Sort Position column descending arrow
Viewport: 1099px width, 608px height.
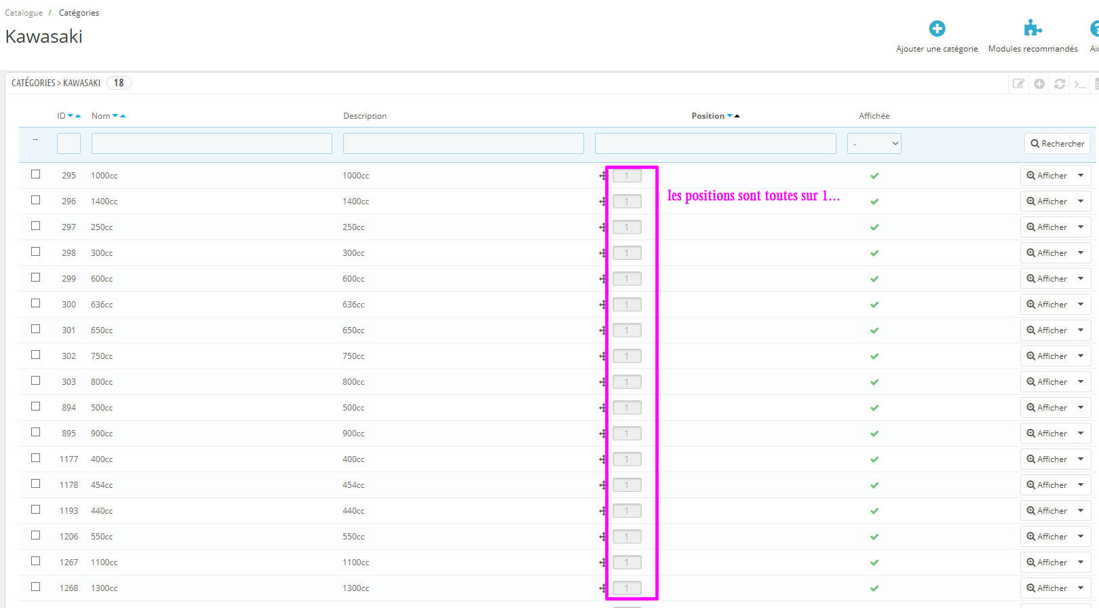tap(730, 116)
